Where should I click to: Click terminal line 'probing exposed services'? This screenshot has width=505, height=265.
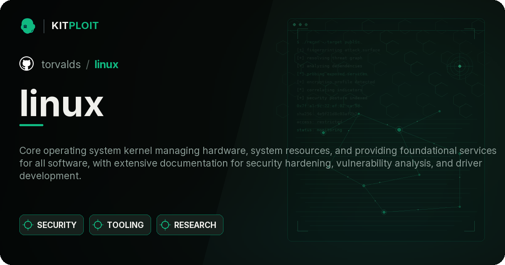[332, 74]
